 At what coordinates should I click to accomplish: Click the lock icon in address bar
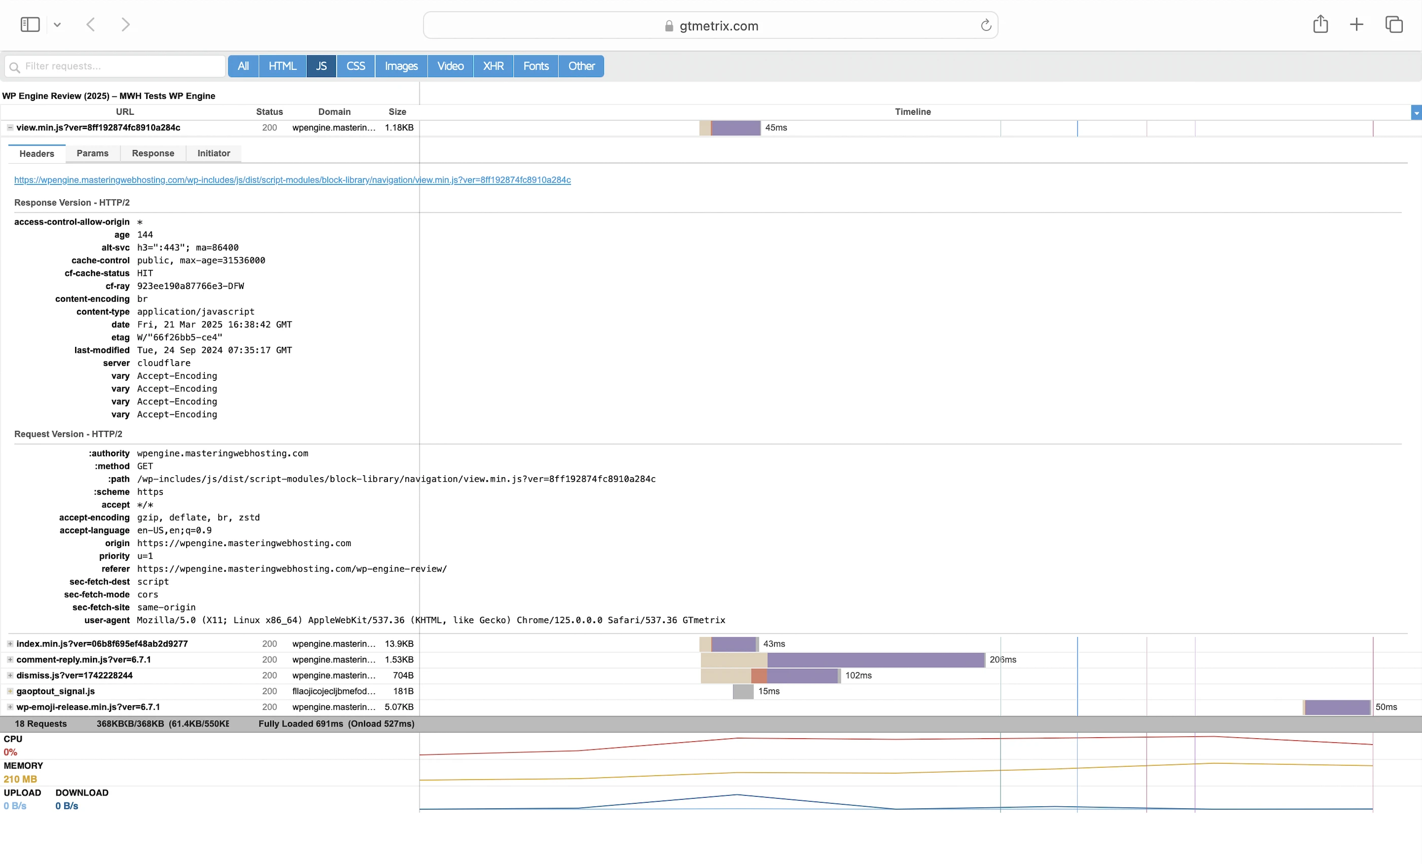click(669, 26)
